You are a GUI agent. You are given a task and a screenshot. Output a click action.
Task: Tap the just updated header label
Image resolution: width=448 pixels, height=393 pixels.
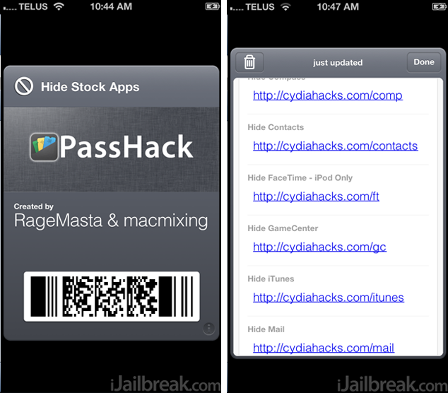[338, 63]
